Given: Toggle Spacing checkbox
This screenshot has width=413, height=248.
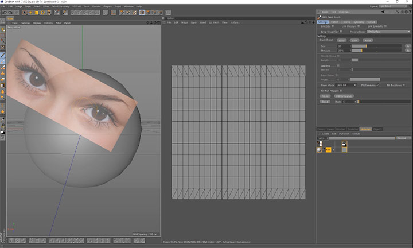Looking at the screenshot, I should (338, 65).
